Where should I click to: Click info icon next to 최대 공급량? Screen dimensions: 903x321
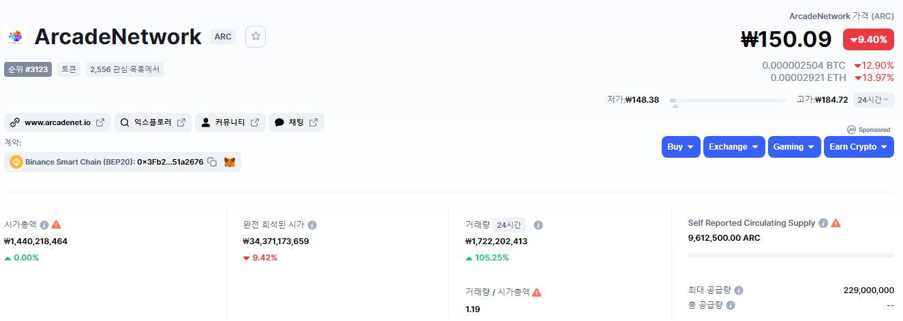pos(739,290)
